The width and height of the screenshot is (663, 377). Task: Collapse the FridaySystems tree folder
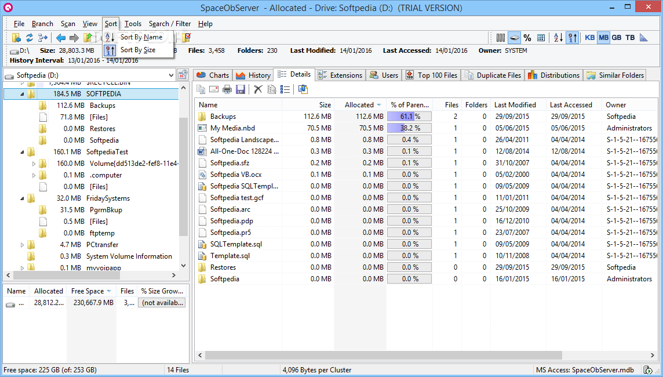pyautogui.click(x=22, y=198)
